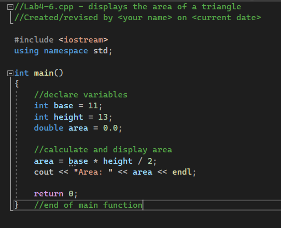Click the 'using' keyword
Viewport: 281px width, 228px height.
pos(26,51)
